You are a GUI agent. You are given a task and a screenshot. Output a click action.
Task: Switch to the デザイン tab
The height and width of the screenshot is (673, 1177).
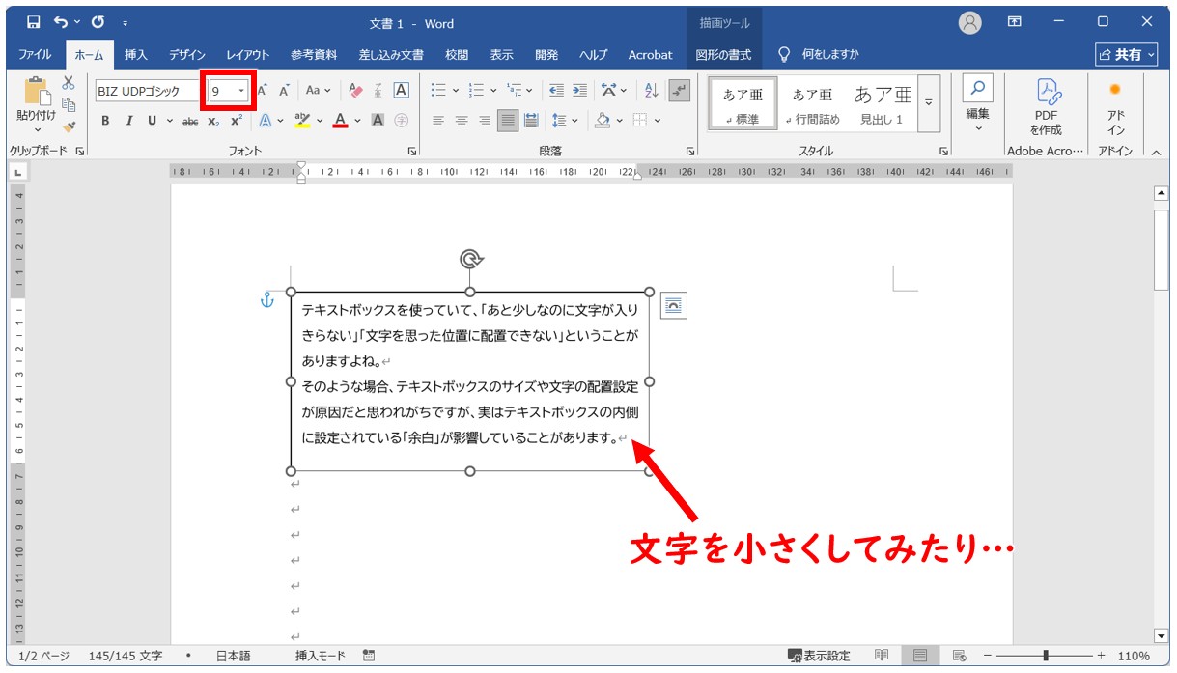[x=187, y=55]
